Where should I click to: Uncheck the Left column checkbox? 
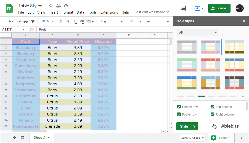click(213, 107)
